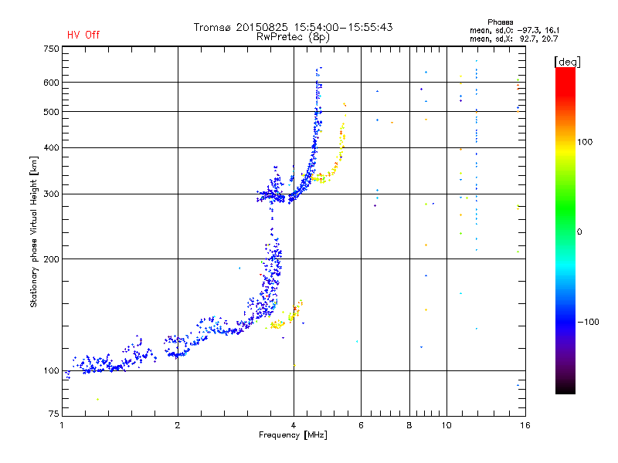
Task: Click the '750' y-axis tick label
Action: [51, 49]
